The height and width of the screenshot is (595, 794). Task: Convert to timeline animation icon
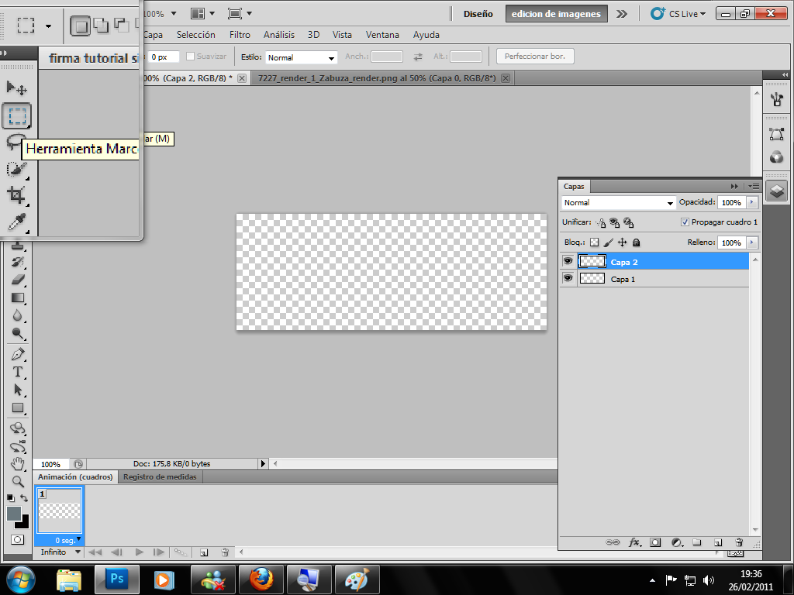pyautogui.click(x=735, y=553)
